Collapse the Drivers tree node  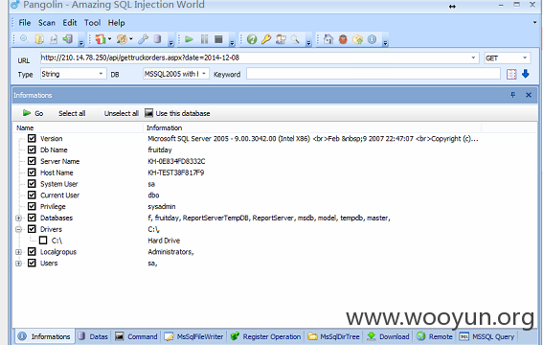[x=19, y=229]
